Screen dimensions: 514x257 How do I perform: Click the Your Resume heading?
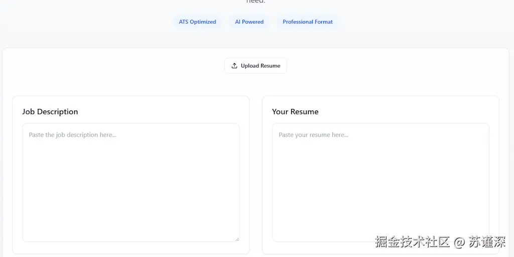pyautogui.click(x=295, y=112)
